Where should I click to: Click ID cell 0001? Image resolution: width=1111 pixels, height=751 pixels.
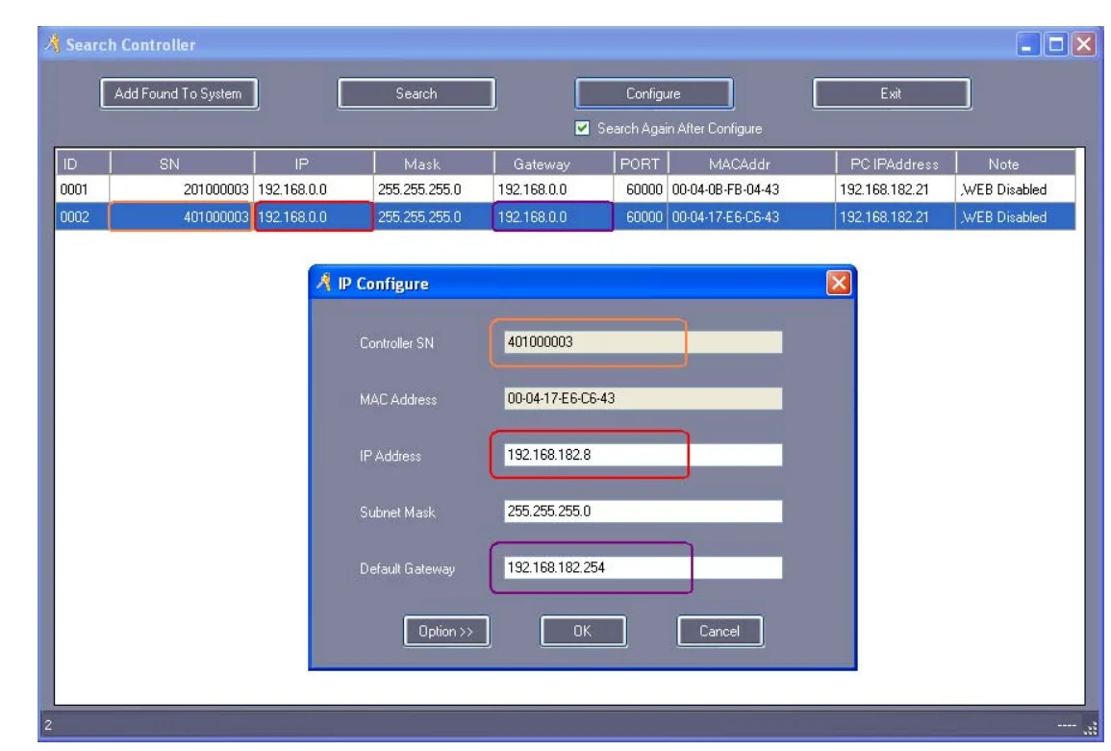coord(83,189)
